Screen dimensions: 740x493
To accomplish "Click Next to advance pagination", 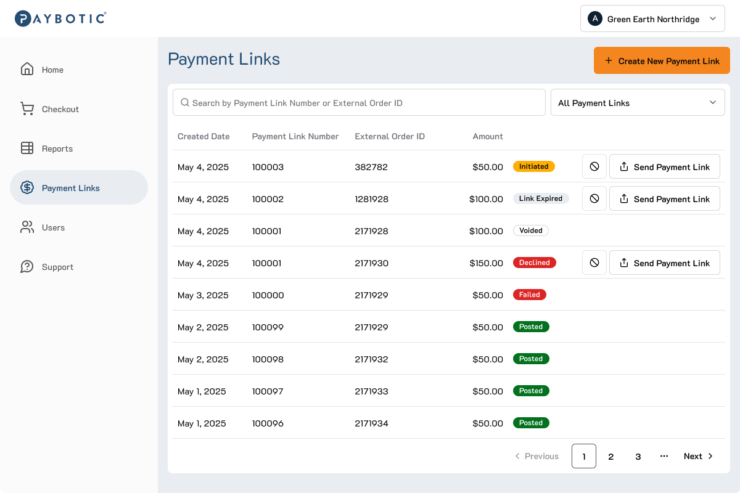I will 698,456.
